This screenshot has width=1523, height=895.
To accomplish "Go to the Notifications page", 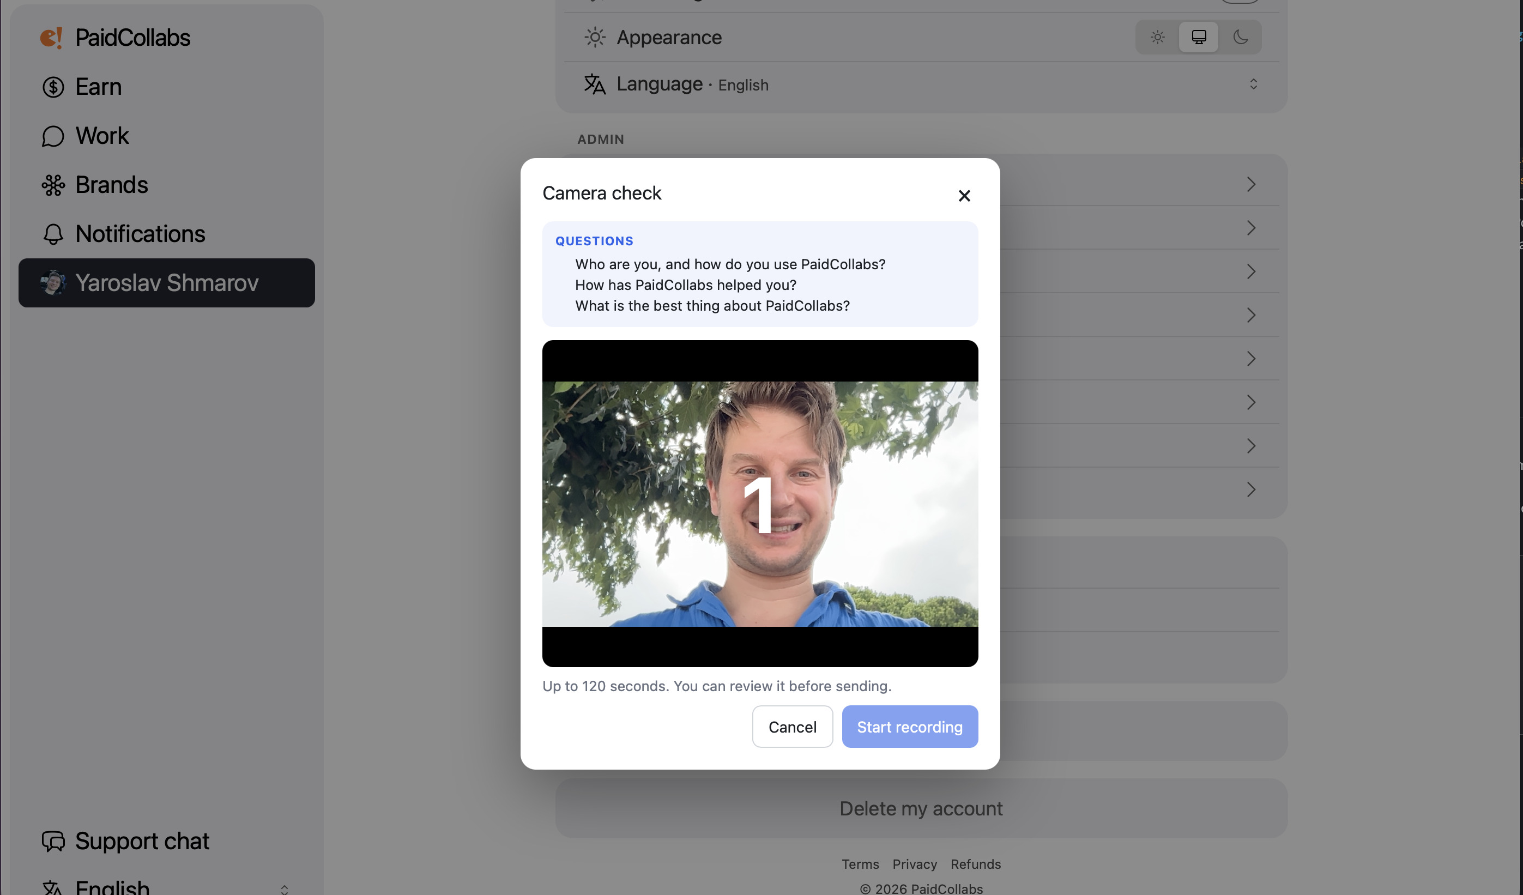I will click(166, 234).
